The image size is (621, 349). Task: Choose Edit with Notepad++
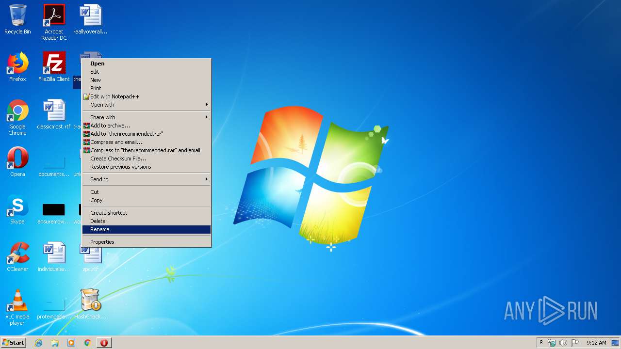pos(147,96)
